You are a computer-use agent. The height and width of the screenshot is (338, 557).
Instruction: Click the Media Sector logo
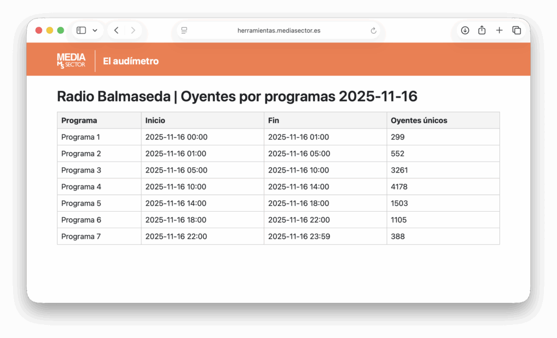71,61
